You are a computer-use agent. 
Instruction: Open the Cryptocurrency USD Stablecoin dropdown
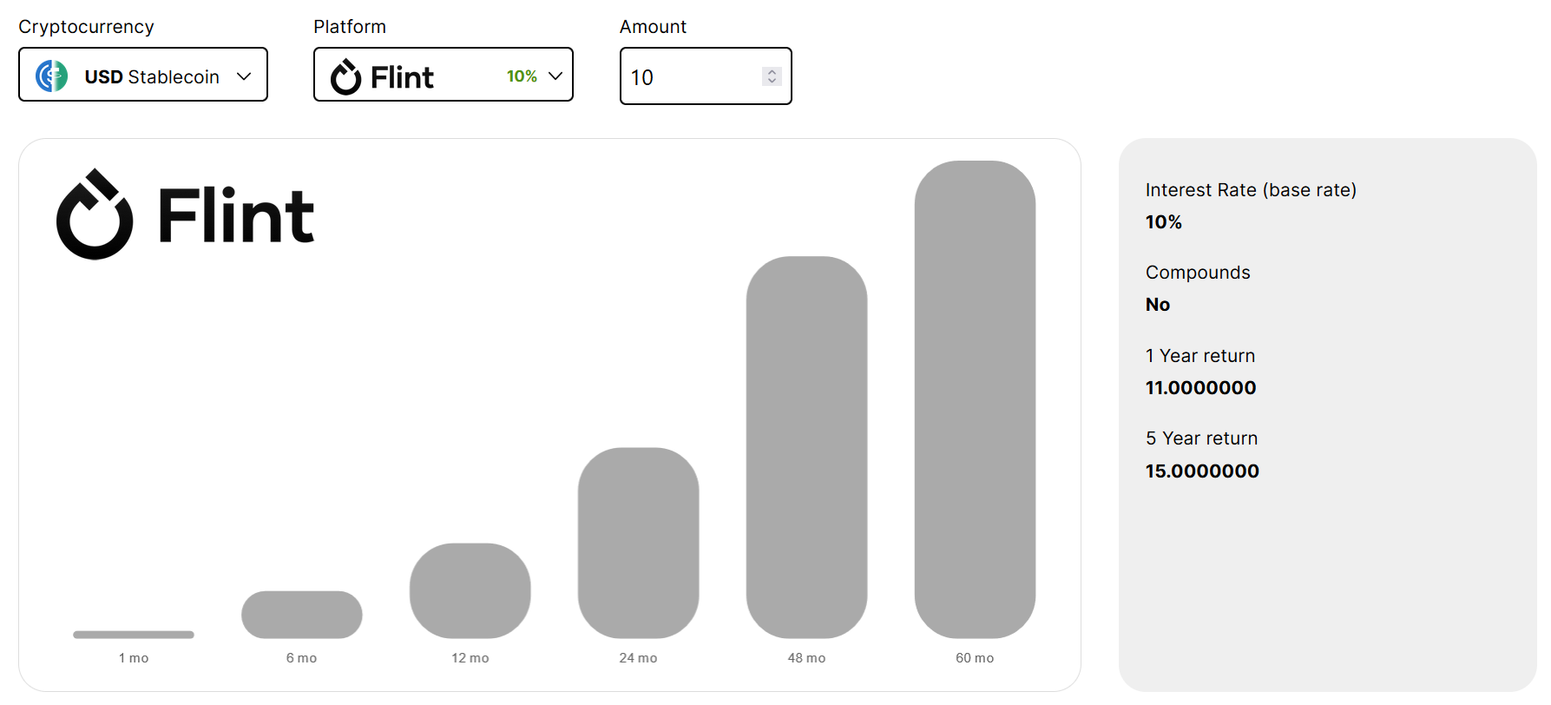pyautogui.click(x=143, y=75)
